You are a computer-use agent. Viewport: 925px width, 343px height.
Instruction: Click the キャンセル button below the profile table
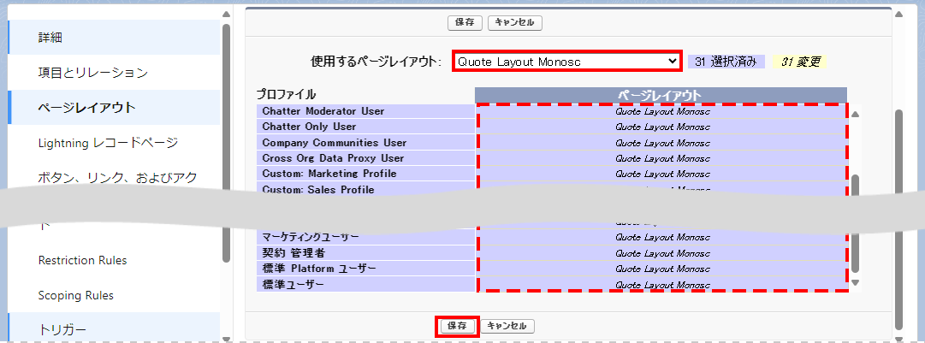[509, 326]
